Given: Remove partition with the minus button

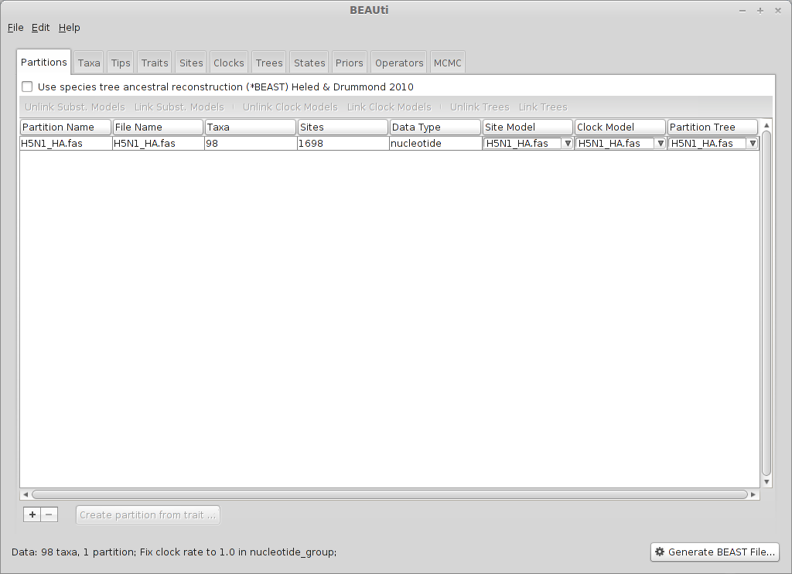Looking at the screenshot, I should (49, 515).
